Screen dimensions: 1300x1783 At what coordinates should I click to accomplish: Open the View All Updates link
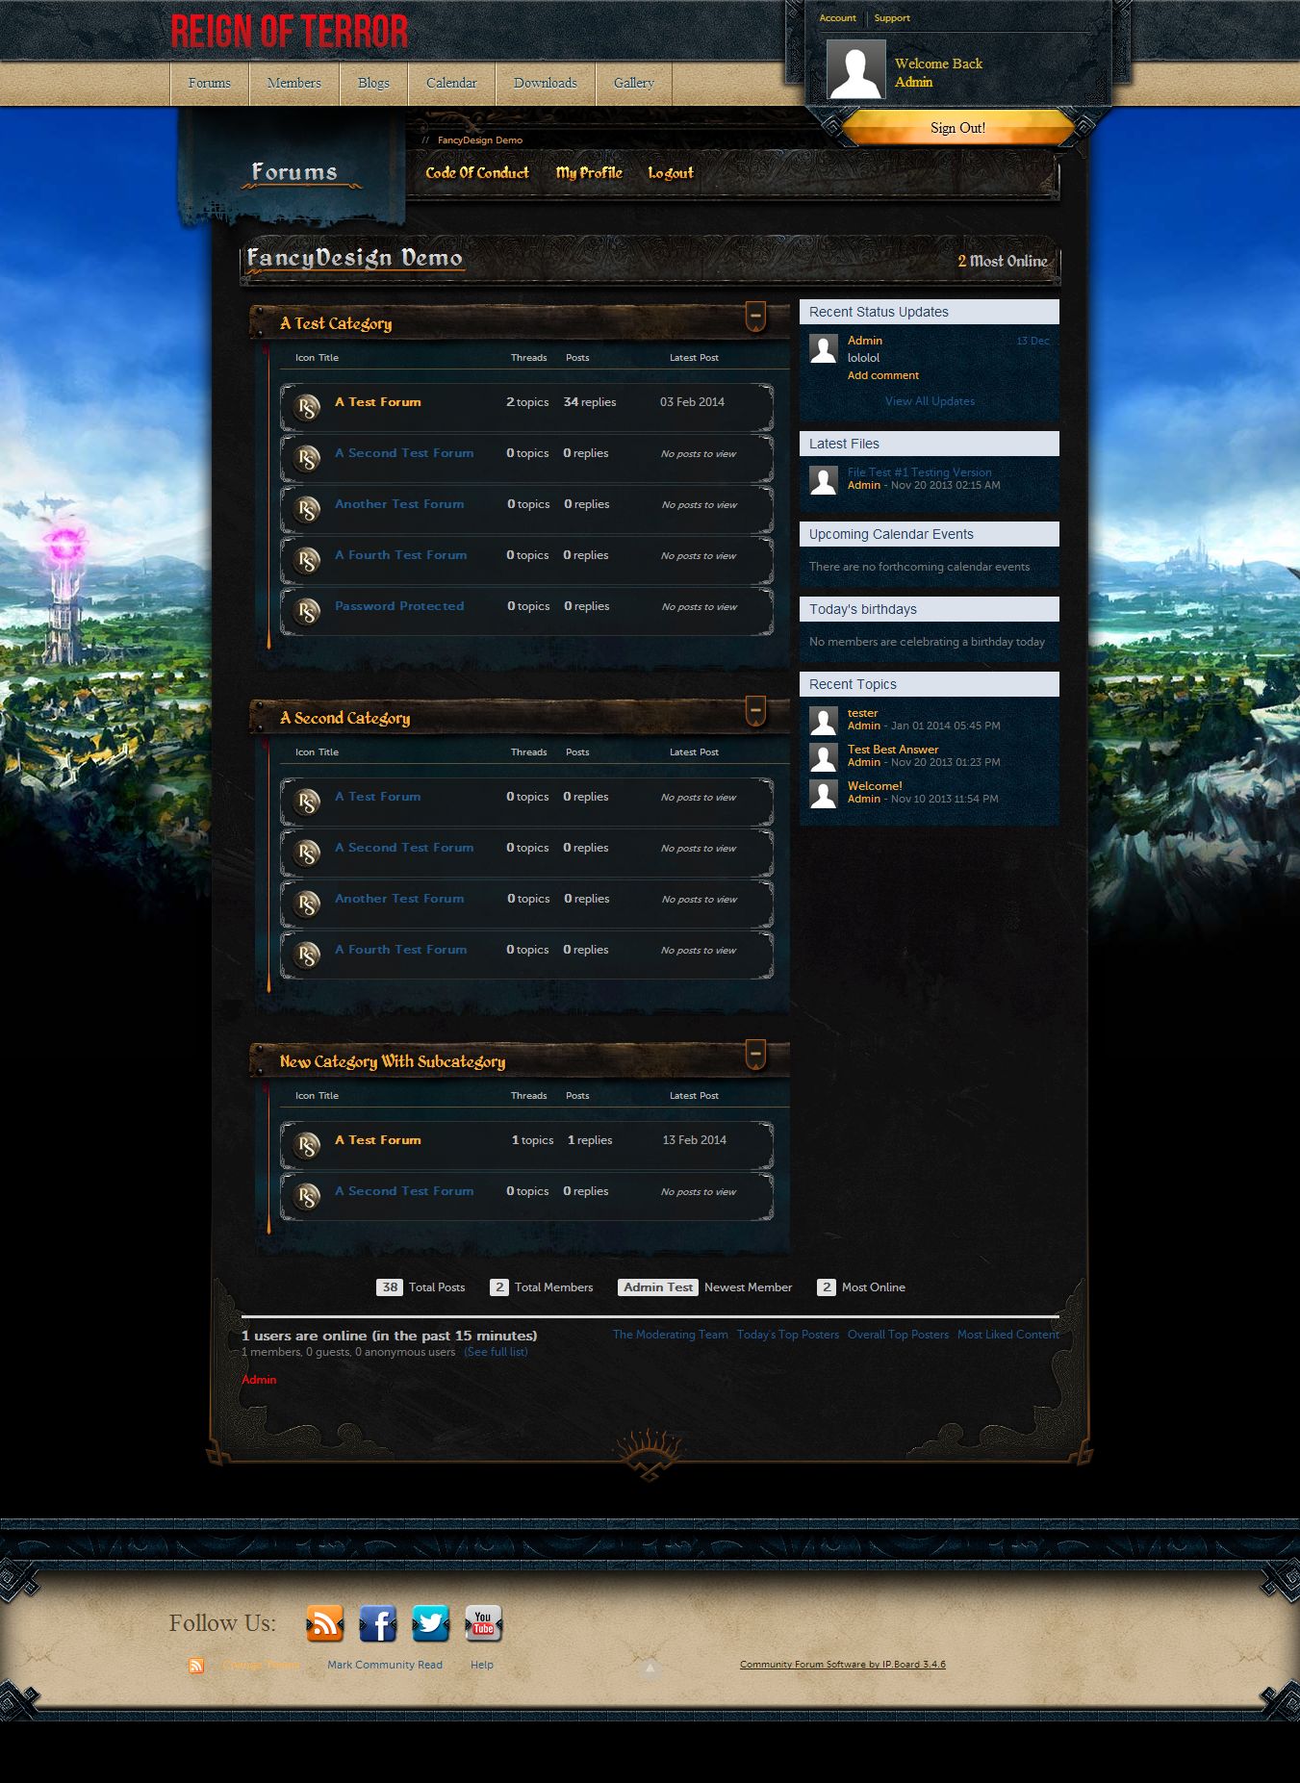pyautogui.click(x=930, y=401)
